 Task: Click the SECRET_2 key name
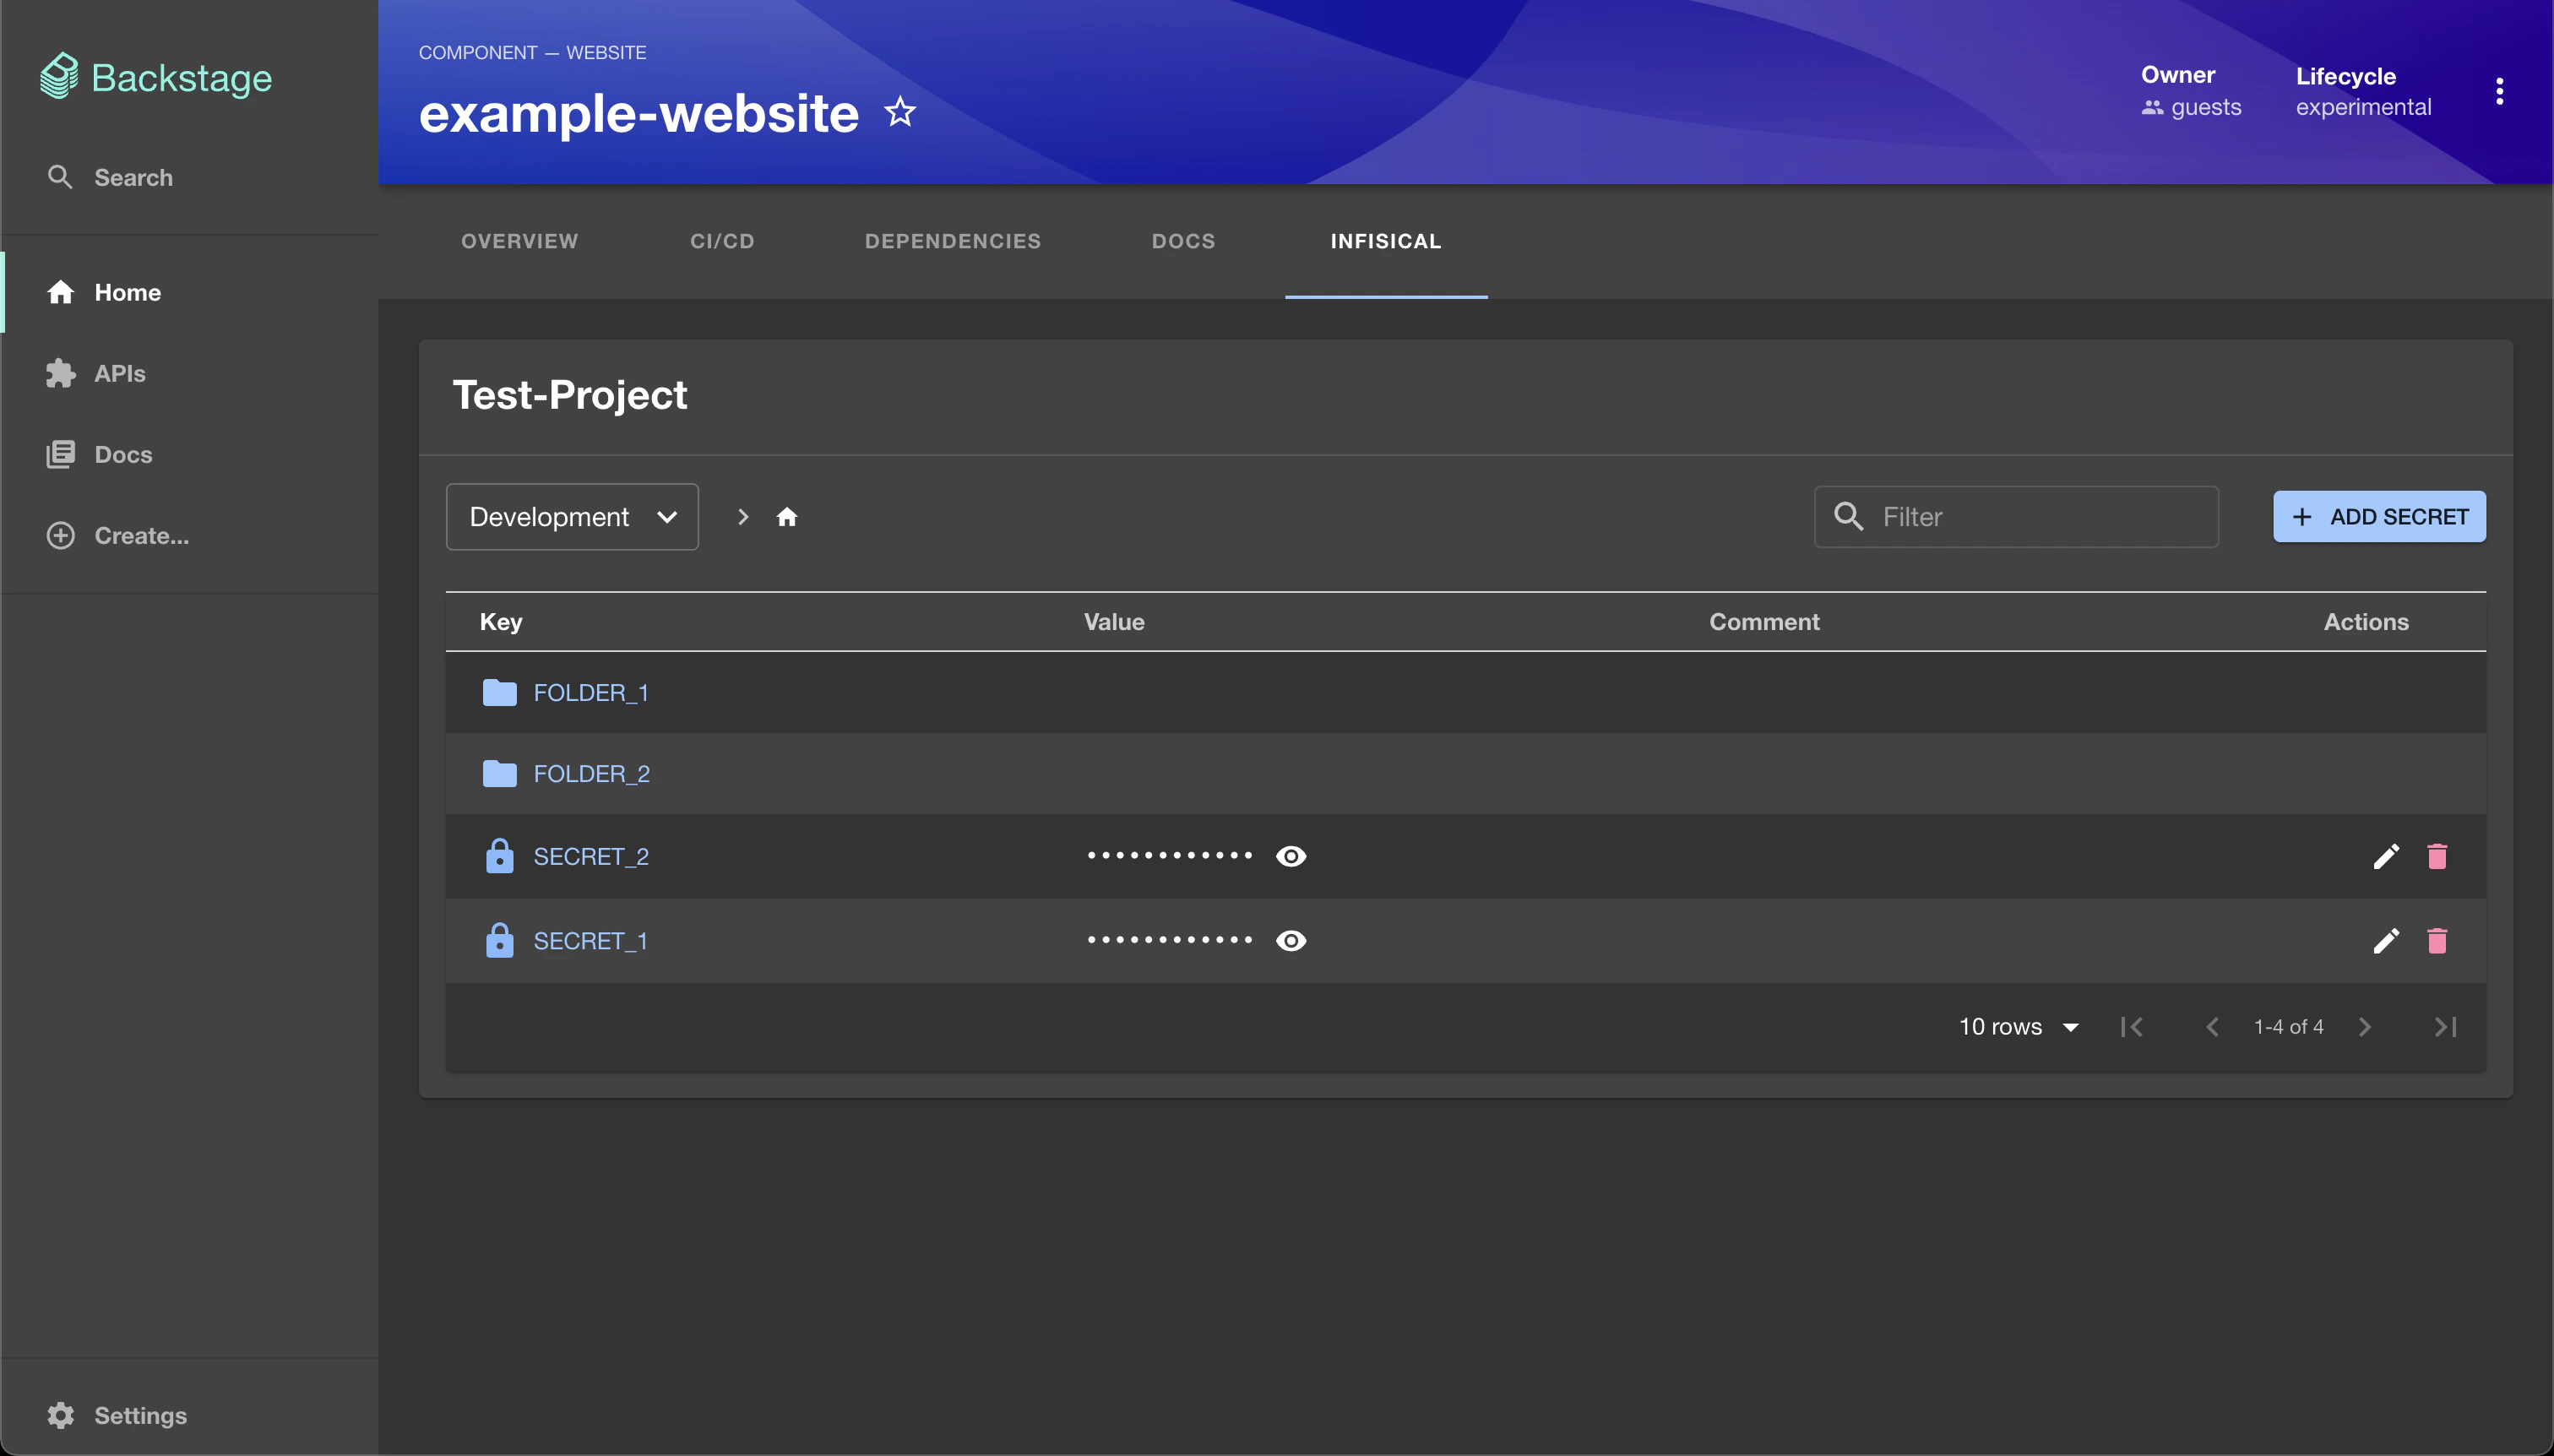pyautogui.click(x=591, y=857)
